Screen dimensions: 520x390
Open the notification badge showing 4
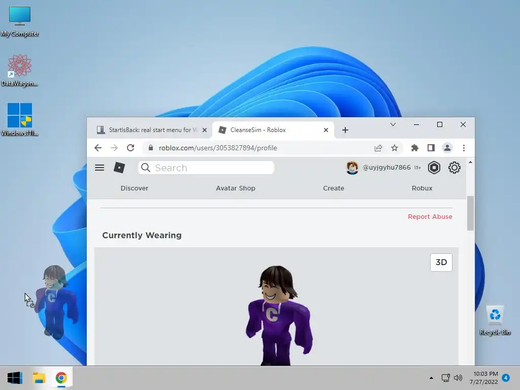[x=506, y=378]
